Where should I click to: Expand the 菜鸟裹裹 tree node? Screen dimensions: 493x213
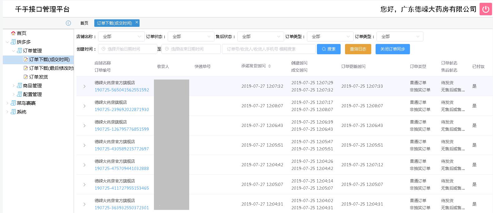point(7,103)
